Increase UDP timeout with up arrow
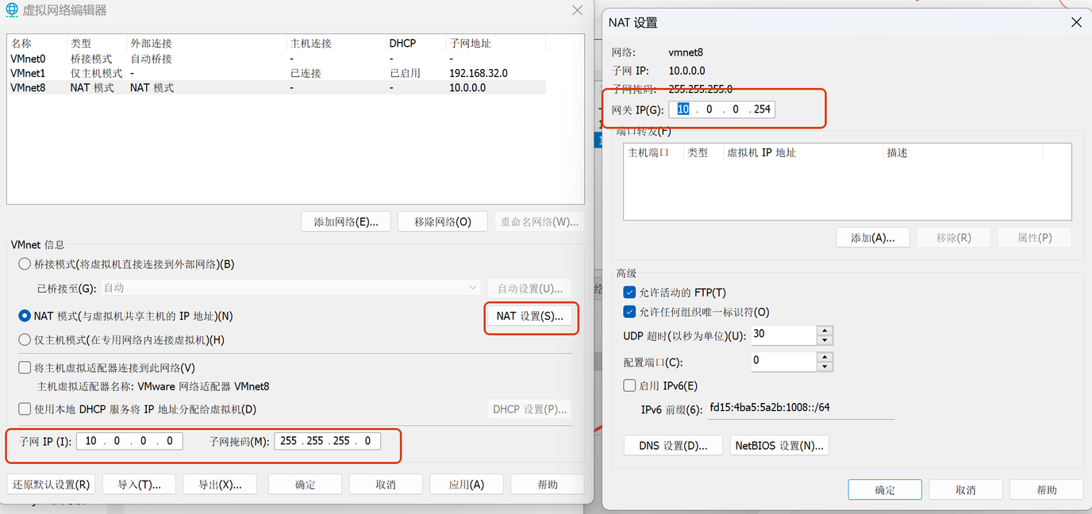The image size is (1092, 514). click(825, 330)
